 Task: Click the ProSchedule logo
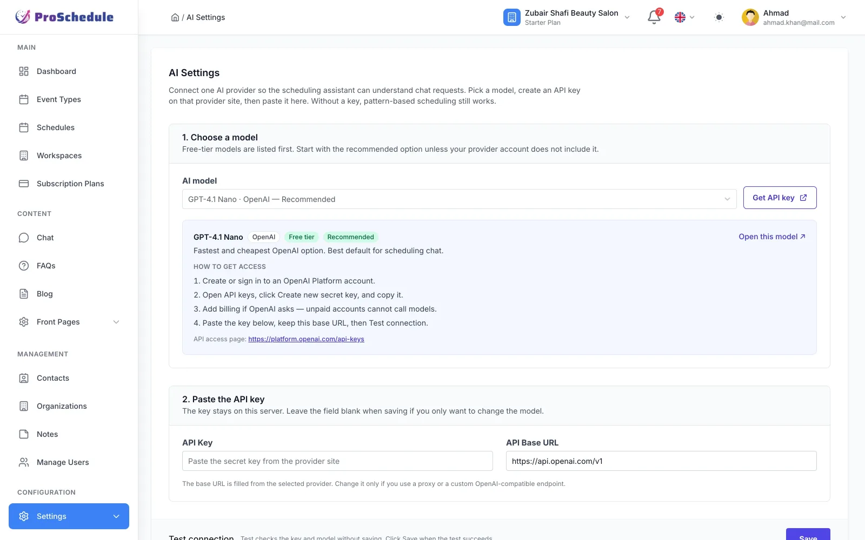pyautogui.click(x=64, y=17)
